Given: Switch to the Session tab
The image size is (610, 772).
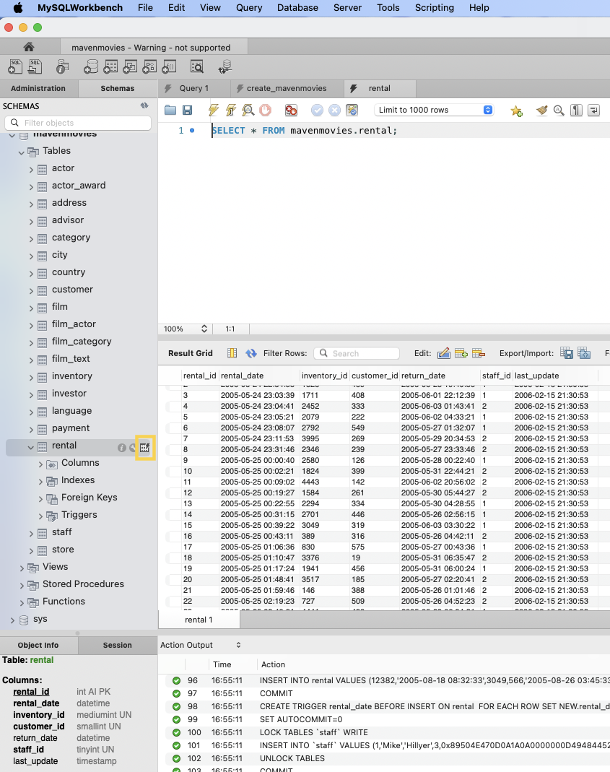Looking at the screenshot, I should coord(117,645).
